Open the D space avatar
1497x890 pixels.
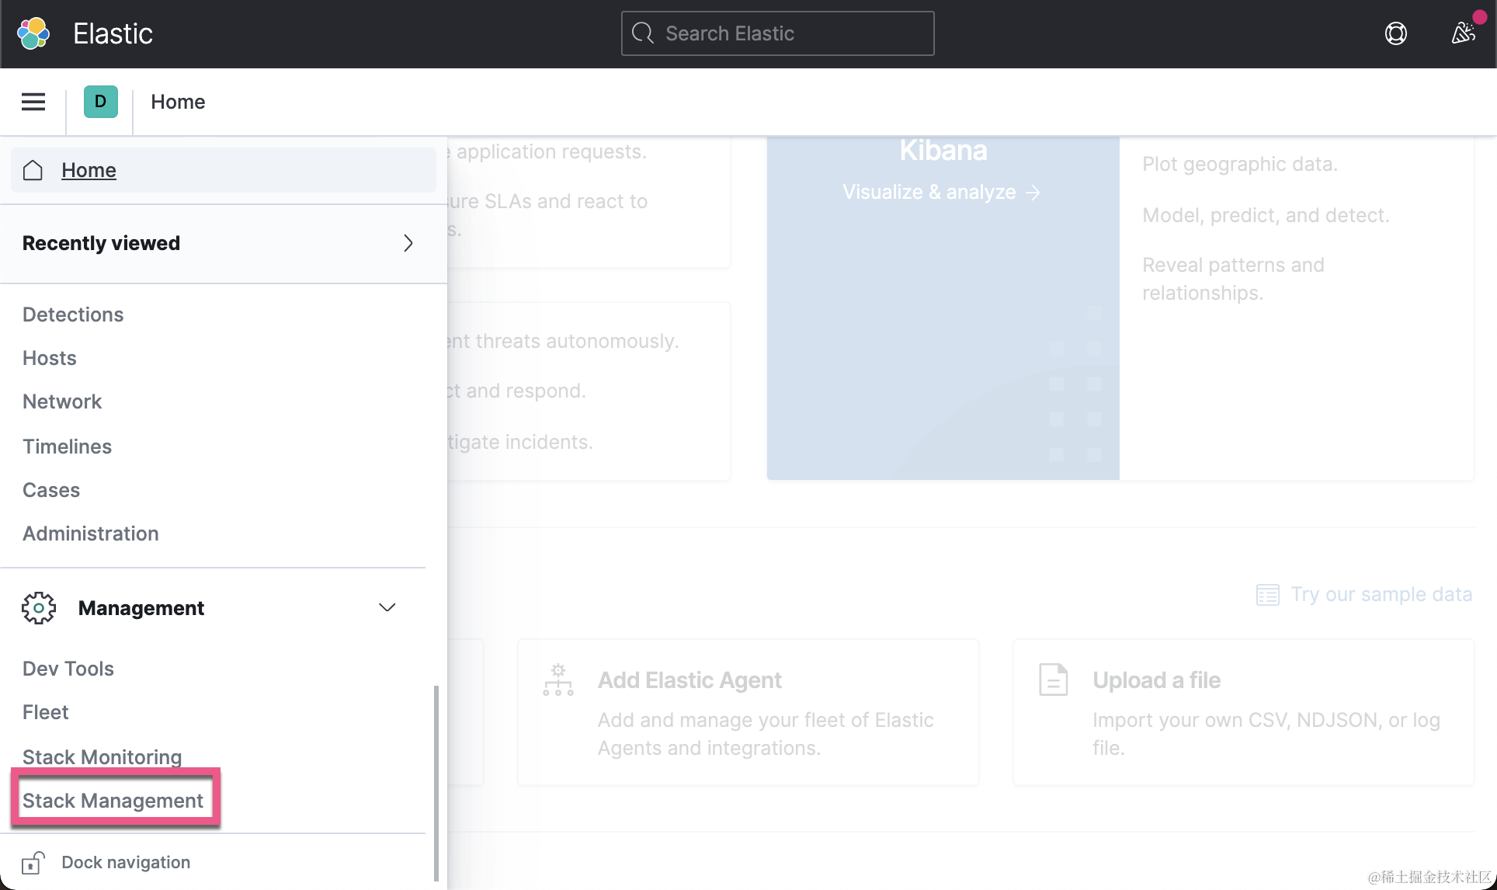(100, 102)
